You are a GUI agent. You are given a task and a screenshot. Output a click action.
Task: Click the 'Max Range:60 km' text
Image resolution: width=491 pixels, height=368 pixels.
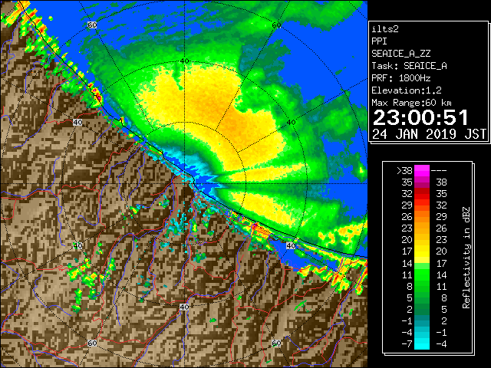click(412, 103)
